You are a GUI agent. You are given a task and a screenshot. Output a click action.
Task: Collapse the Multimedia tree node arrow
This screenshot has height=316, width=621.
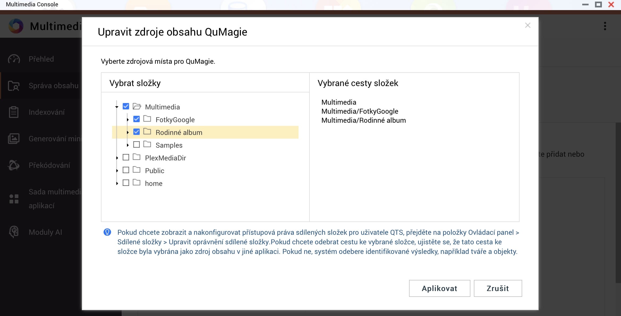point(117,107)
